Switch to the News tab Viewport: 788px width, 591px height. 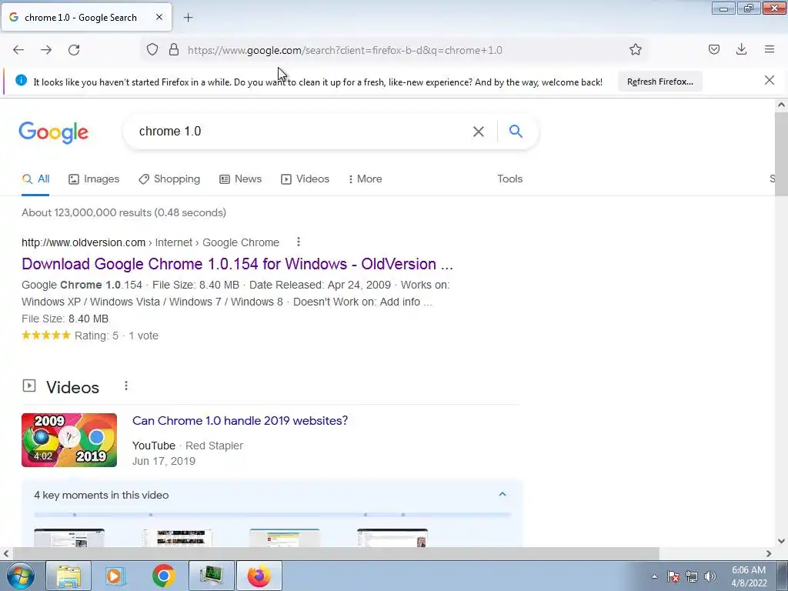point(241,179)
